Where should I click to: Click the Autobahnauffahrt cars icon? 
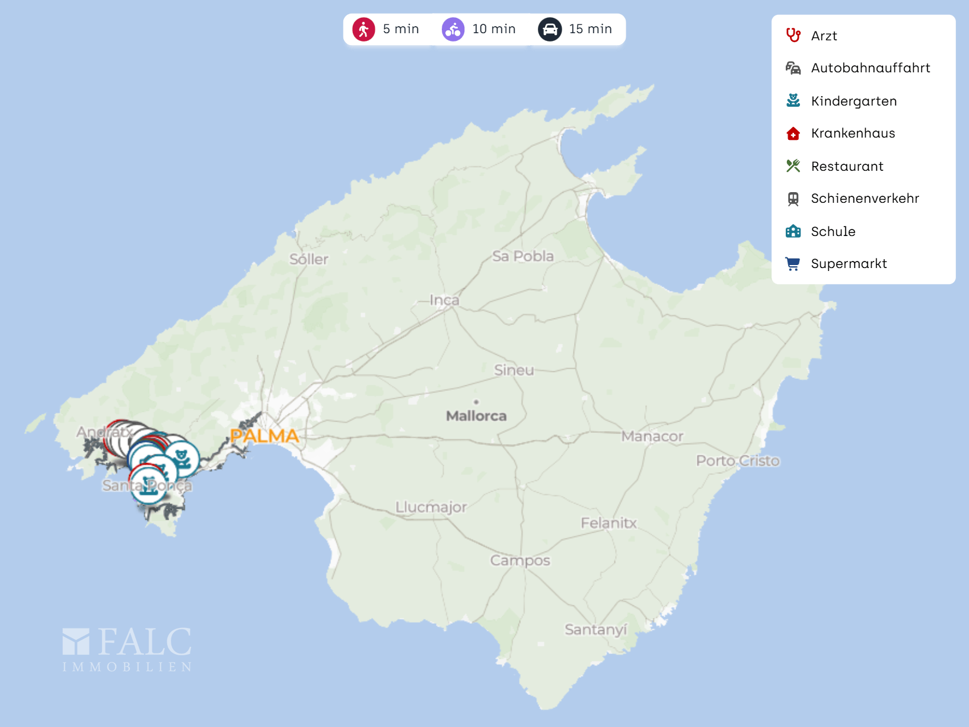[x=793, y=68]
